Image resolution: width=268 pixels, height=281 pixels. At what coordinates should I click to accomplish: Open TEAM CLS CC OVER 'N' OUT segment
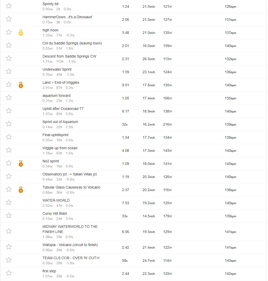[x=71, y=258]
